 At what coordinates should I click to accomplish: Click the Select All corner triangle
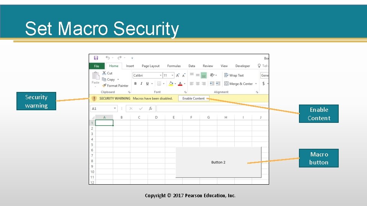point(93,117)
